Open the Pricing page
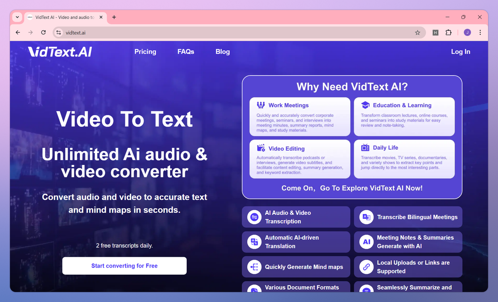The image size is (498, 302). (145, 52)
